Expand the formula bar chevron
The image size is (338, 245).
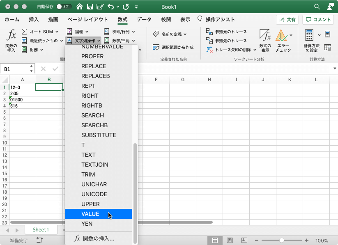pos(335,69)
